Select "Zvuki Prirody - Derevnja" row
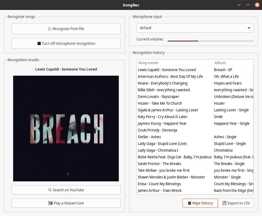The image size is (262, 216). pos(195,130)
